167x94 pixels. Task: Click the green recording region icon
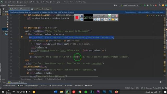tap(109, 16)
